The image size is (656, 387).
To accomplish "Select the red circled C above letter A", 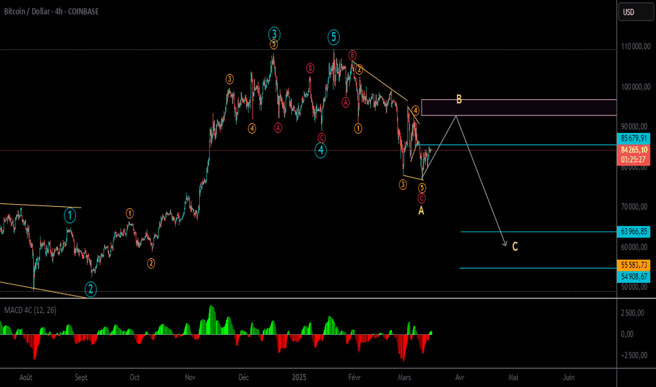I will pyautogui.click(x=422, y=198).
